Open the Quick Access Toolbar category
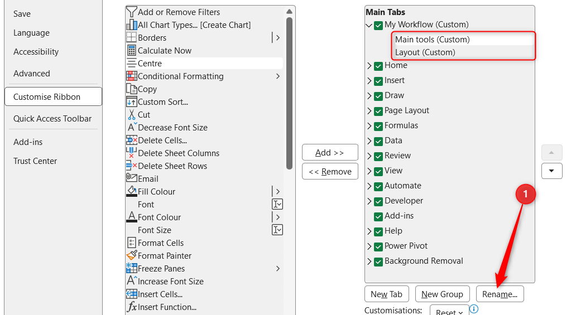Screen dimensions: 576x315 click(x=52, y=119)
